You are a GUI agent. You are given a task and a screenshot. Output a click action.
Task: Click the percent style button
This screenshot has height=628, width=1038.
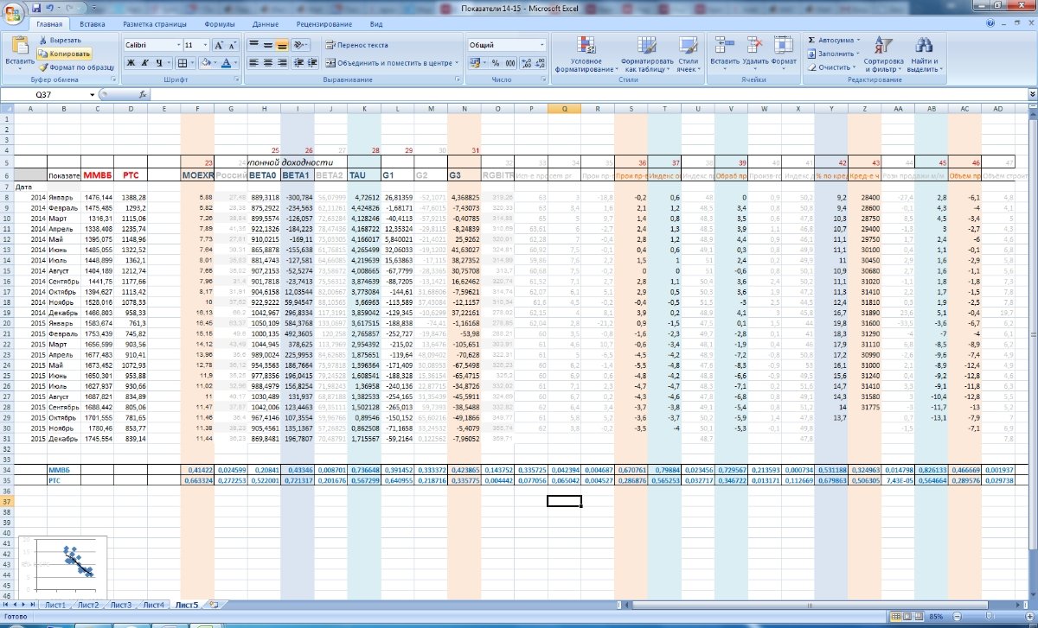(x=496, y=63)
